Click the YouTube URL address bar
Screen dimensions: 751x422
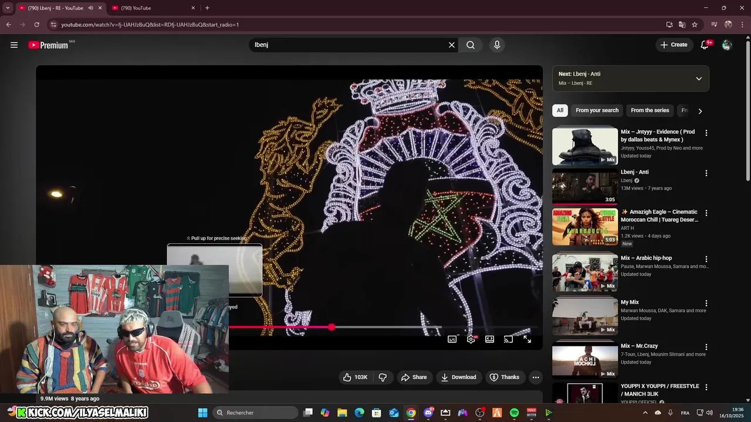352,25
